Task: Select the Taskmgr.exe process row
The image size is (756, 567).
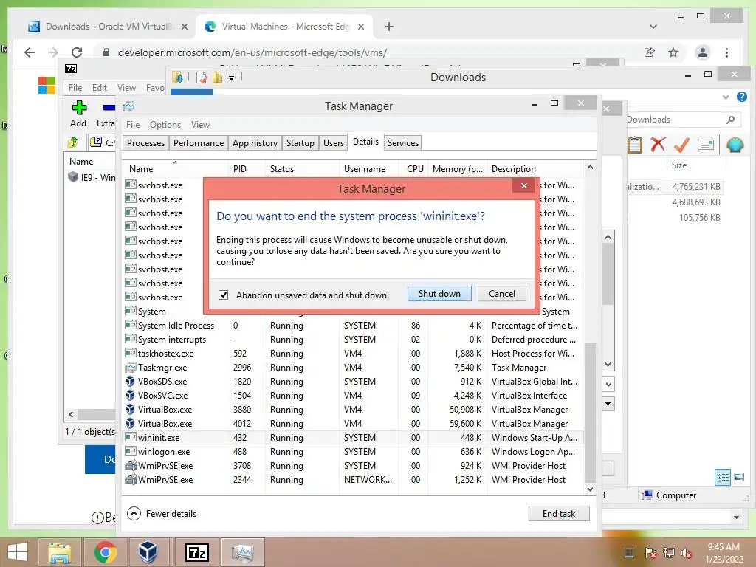Action: (352, 368)
